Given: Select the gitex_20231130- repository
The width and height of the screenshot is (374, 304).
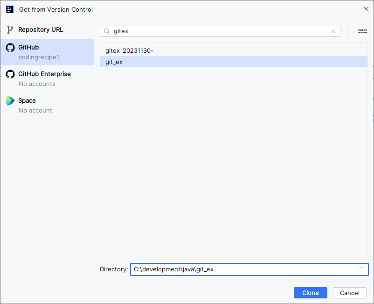Looking at the screenshot, I should [x=234, y=50].
